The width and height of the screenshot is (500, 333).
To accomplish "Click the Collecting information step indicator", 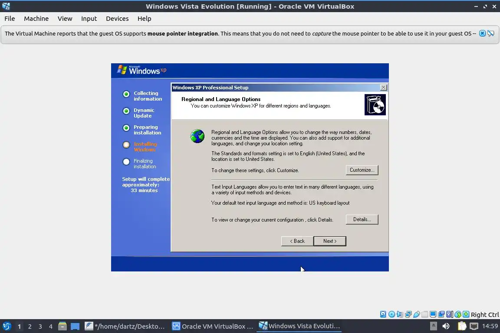I will point(126,94).
